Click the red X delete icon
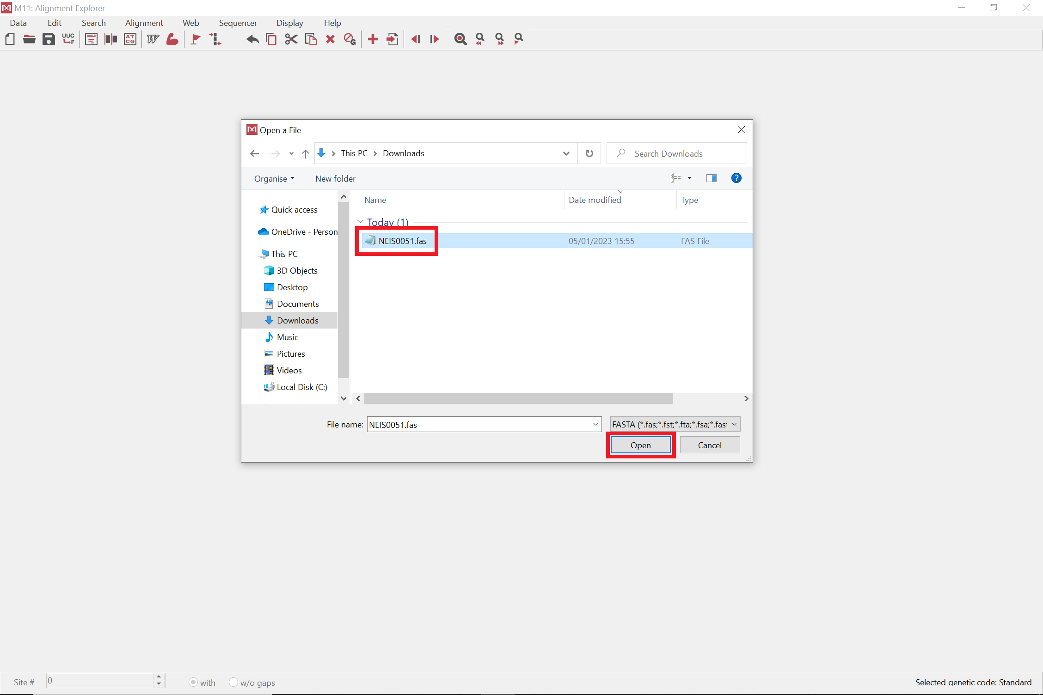Screen dimensions: 1043x695 pyautogui.click(x=330, y=39)
